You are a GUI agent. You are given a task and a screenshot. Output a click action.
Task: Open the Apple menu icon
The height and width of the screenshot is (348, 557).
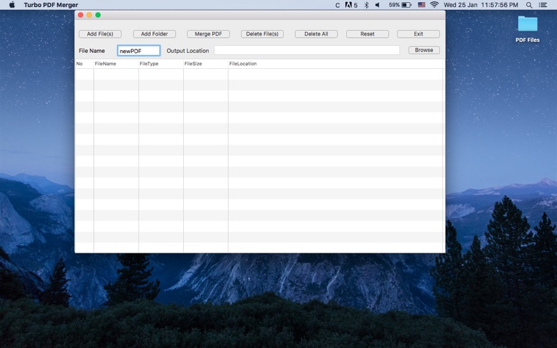tap(12, 5)
